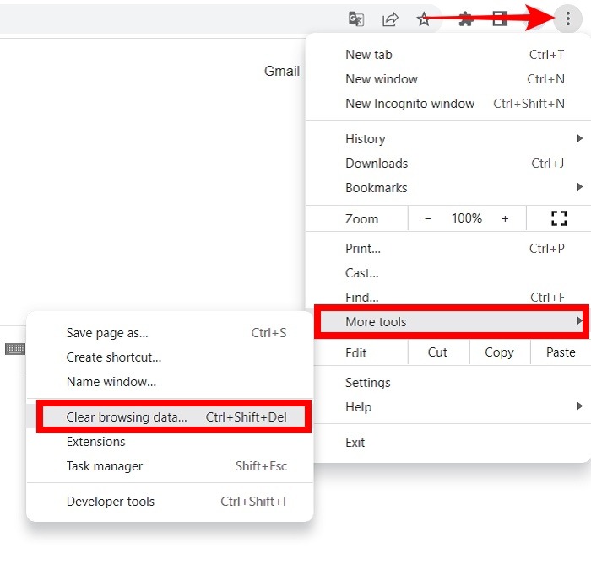
Task: Choose New window menu item
Action: [448, 79]
